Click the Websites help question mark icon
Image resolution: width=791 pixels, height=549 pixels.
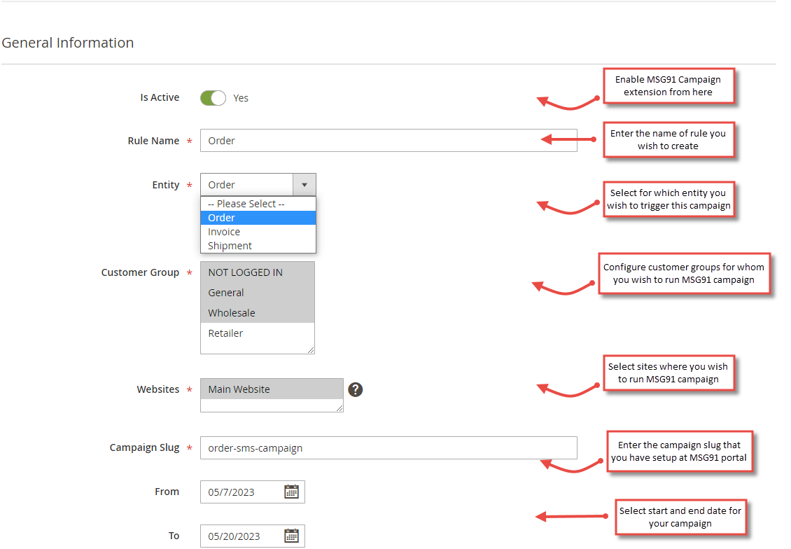356,389
